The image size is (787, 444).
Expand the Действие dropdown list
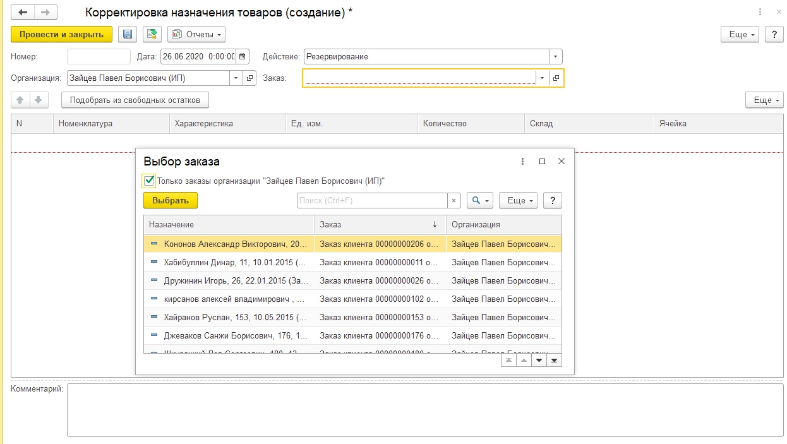[x=555, y=57]
